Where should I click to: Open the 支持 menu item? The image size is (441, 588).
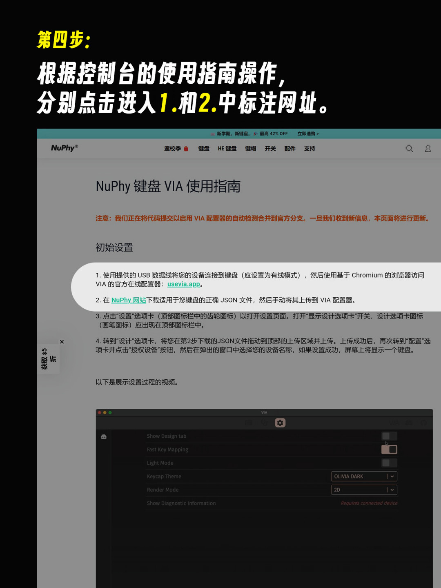310,149
